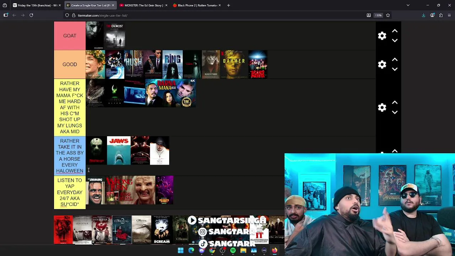Image resolution: width=455 pixels, height=256 pixels.
Task: Reload the tiermaker page
Action: tap(31, 15)
